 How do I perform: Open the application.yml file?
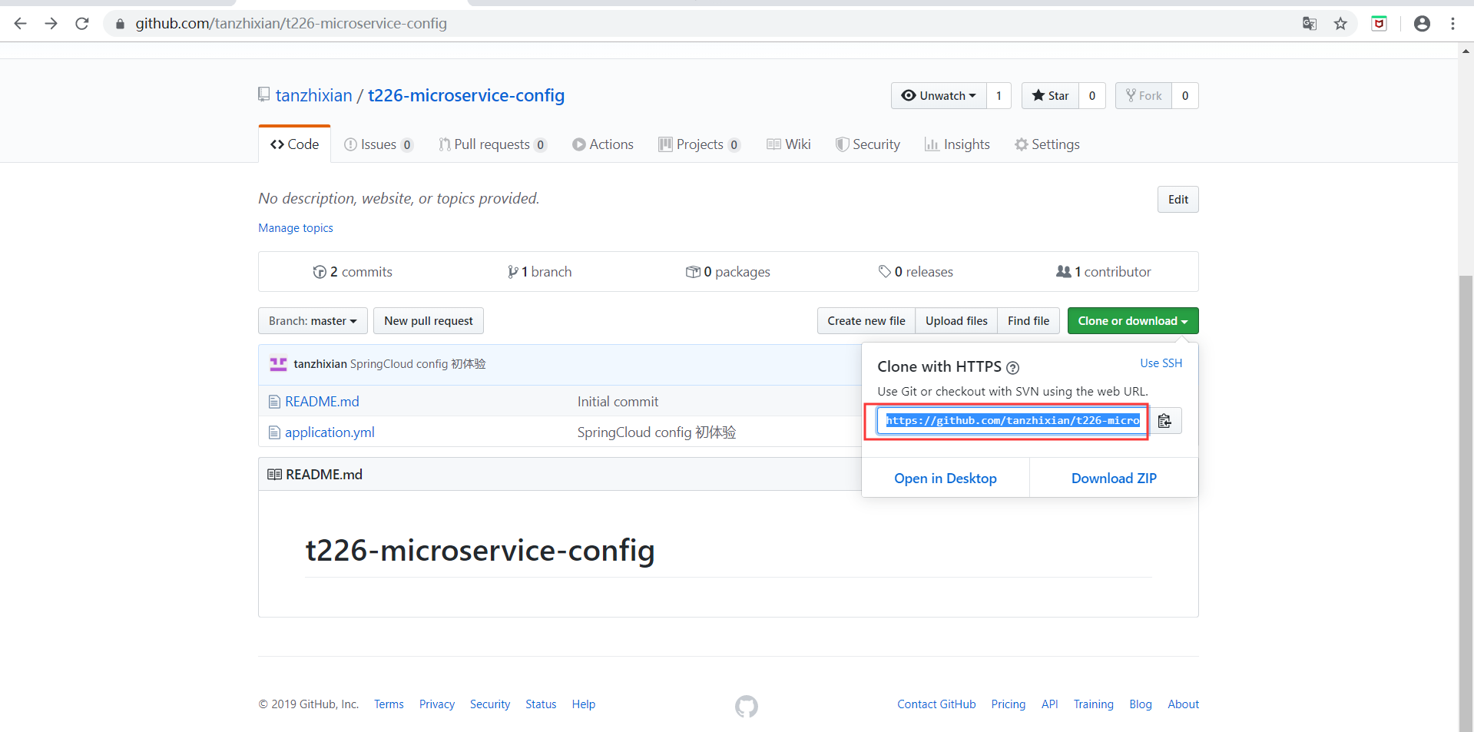[x=330, y=432]
